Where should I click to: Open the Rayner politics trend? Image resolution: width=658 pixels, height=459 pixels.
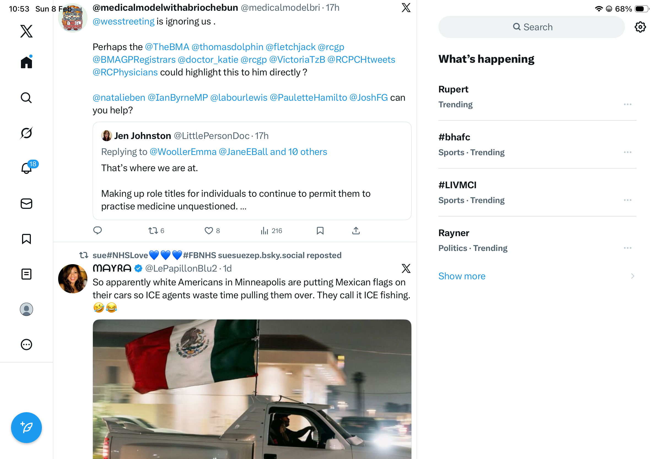tap(454, 233)
